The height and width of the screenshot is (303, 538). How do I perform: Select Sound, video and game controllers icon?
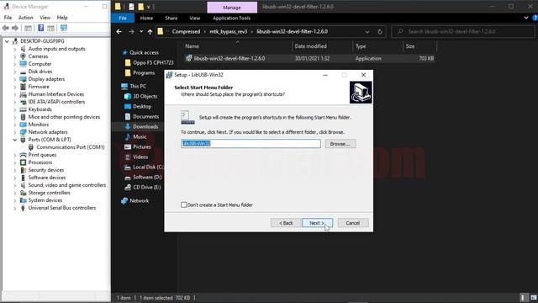tap(23, 185)
